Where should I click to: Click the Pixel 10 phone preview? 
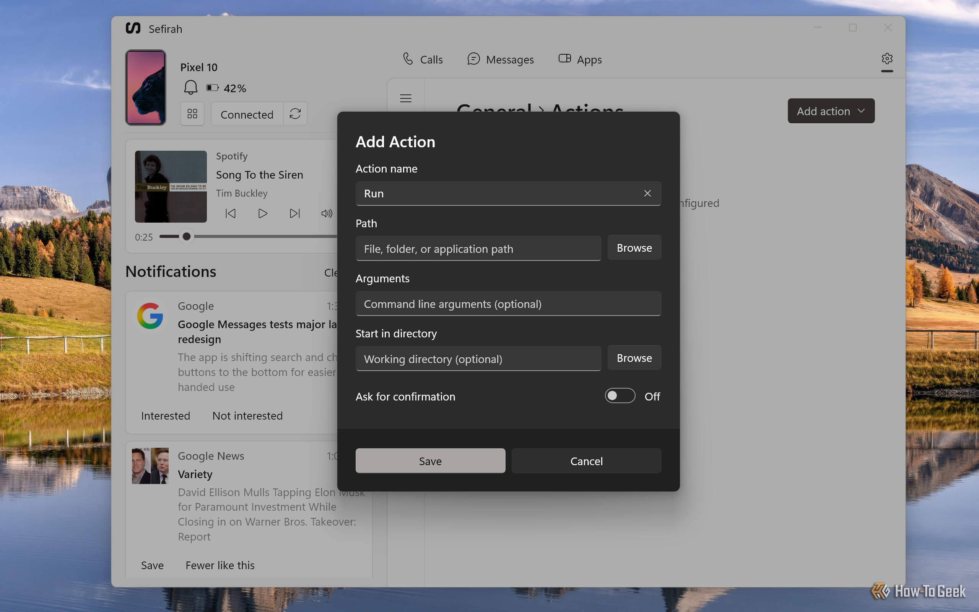(146, 88)
